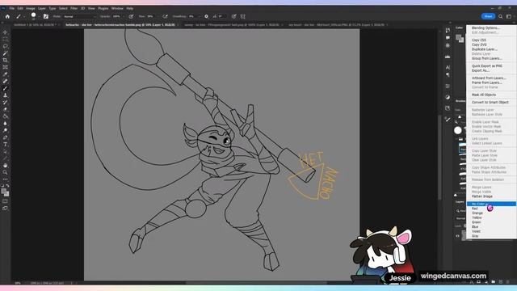Open the File menu
This screenshot has height=291, width=517.
tap(12, 8)
